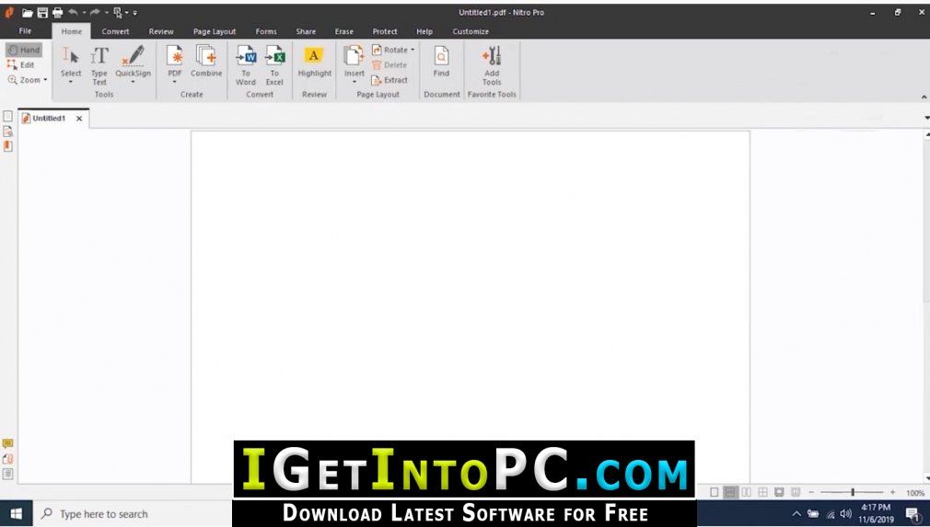Click the zoom out minus button

(x=811, y=492)
